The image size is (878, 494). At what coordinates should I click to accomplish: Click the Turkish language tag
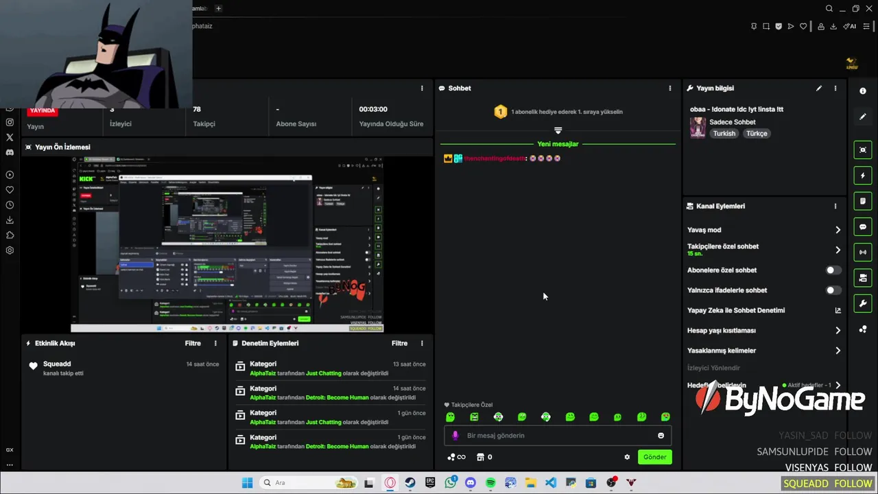(x=724, y=134)
